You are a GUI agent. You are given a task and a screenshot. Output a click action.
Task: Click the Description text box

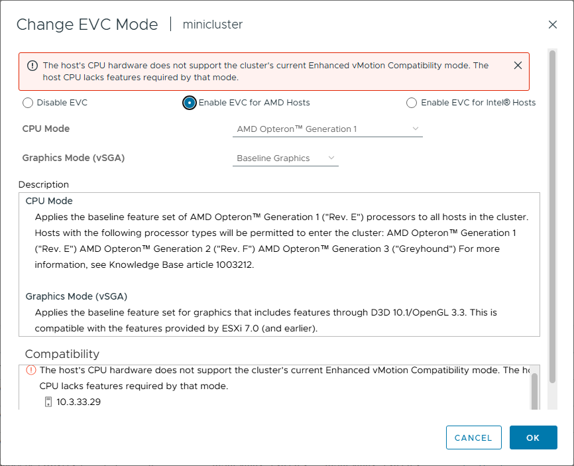[278, 265]
